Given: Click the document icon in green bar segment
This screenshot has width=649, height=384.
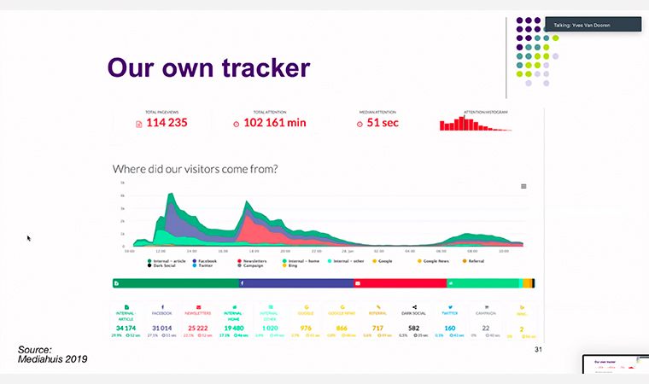Looking at the screenshot, I should [x=117, y=283].
